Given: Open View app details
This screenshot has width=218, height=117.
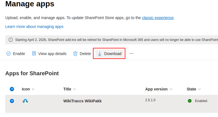Looking at the screenshot, I should click(x=49, y=54).
